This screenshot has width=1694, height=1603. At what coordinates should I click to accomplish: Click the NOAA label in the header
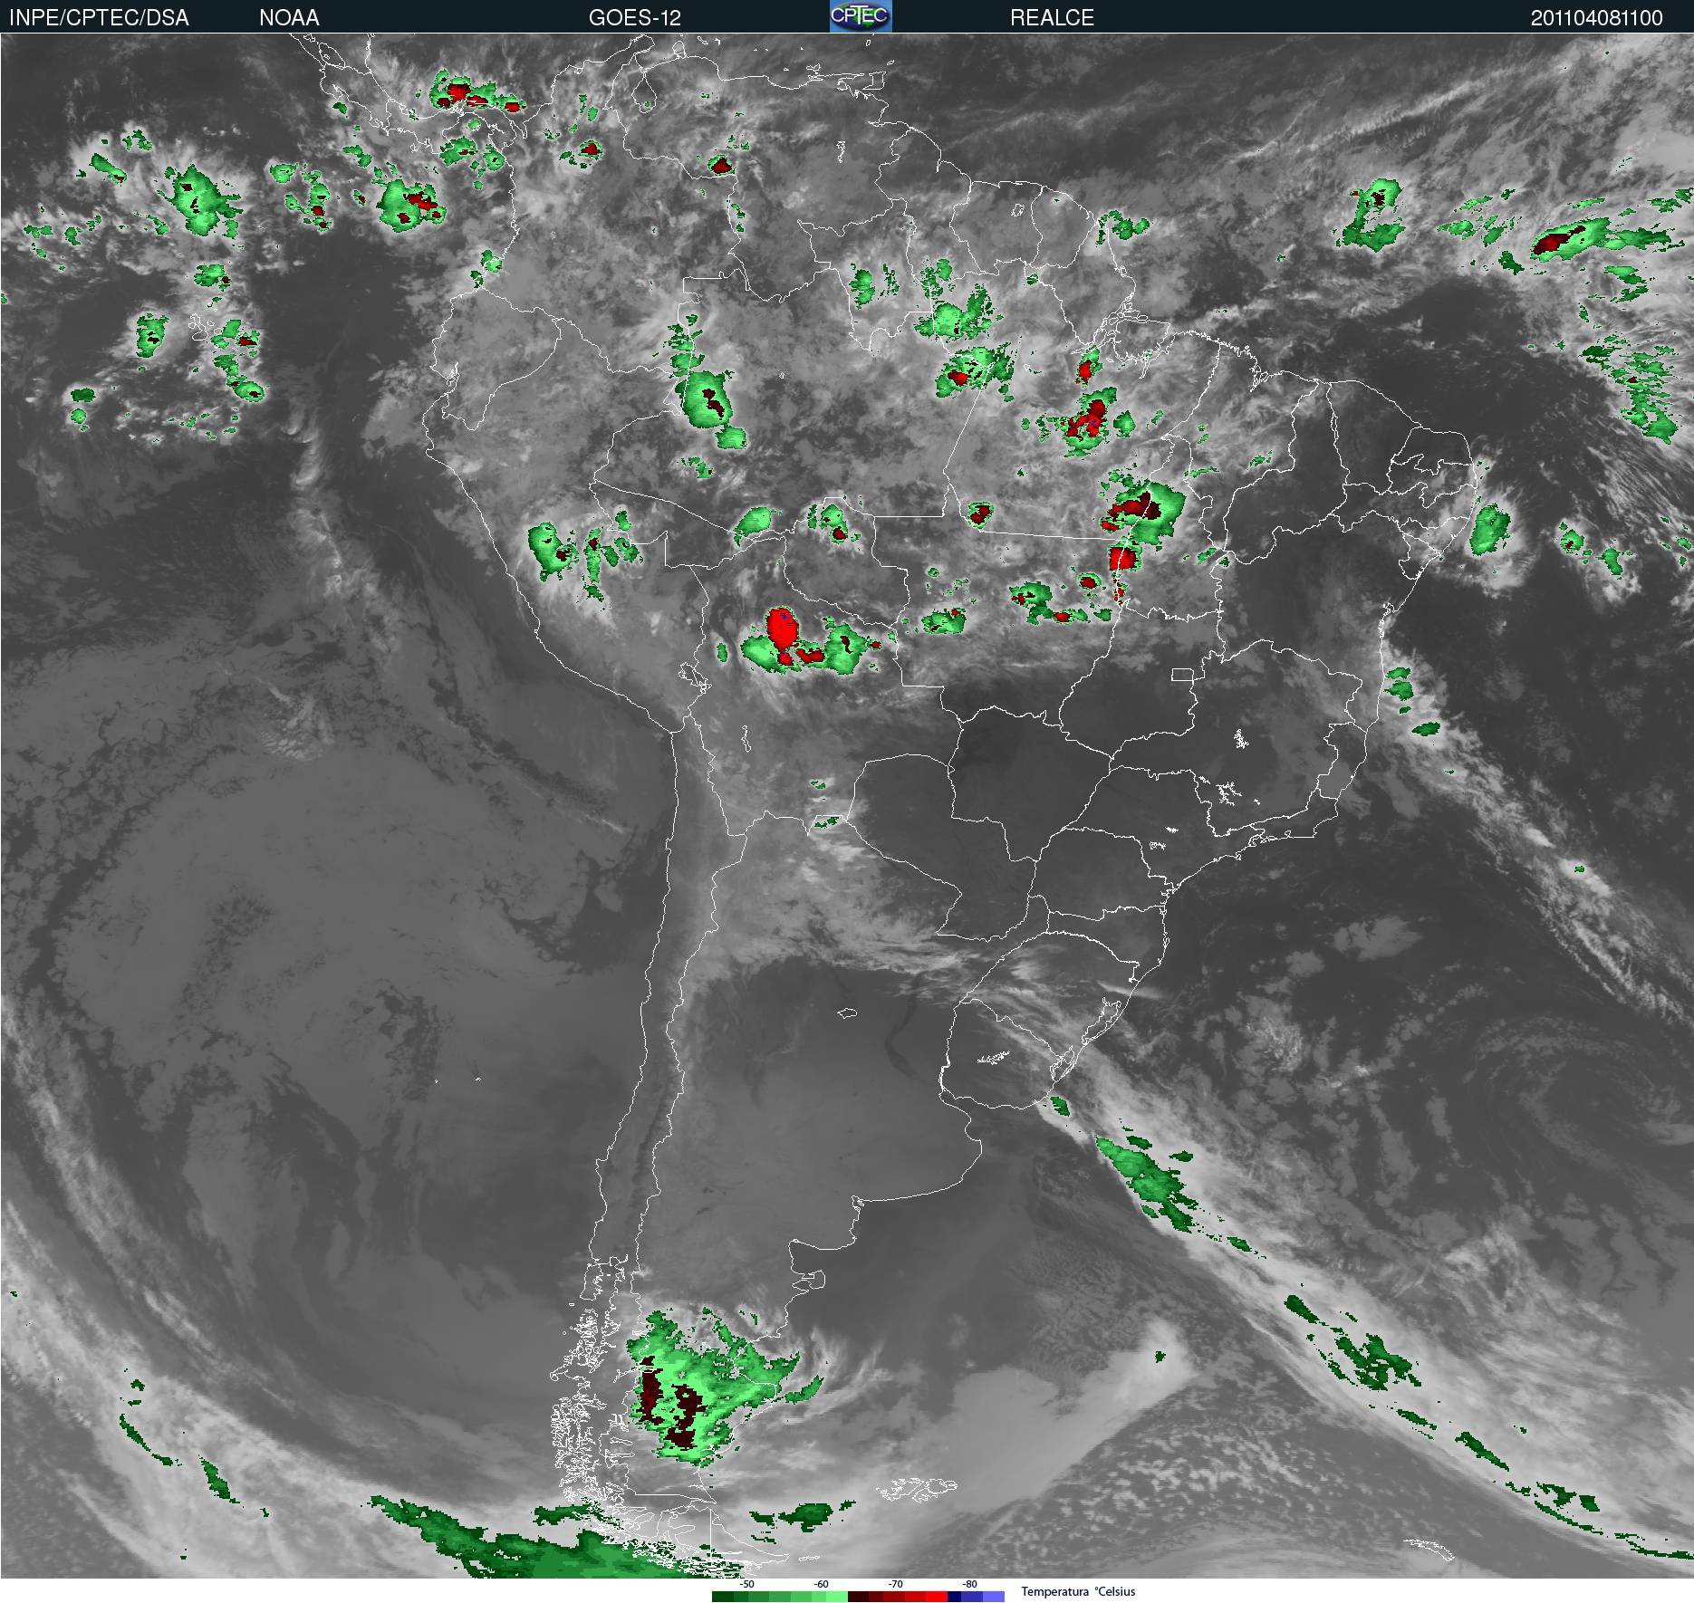click(x=289, y=17)
